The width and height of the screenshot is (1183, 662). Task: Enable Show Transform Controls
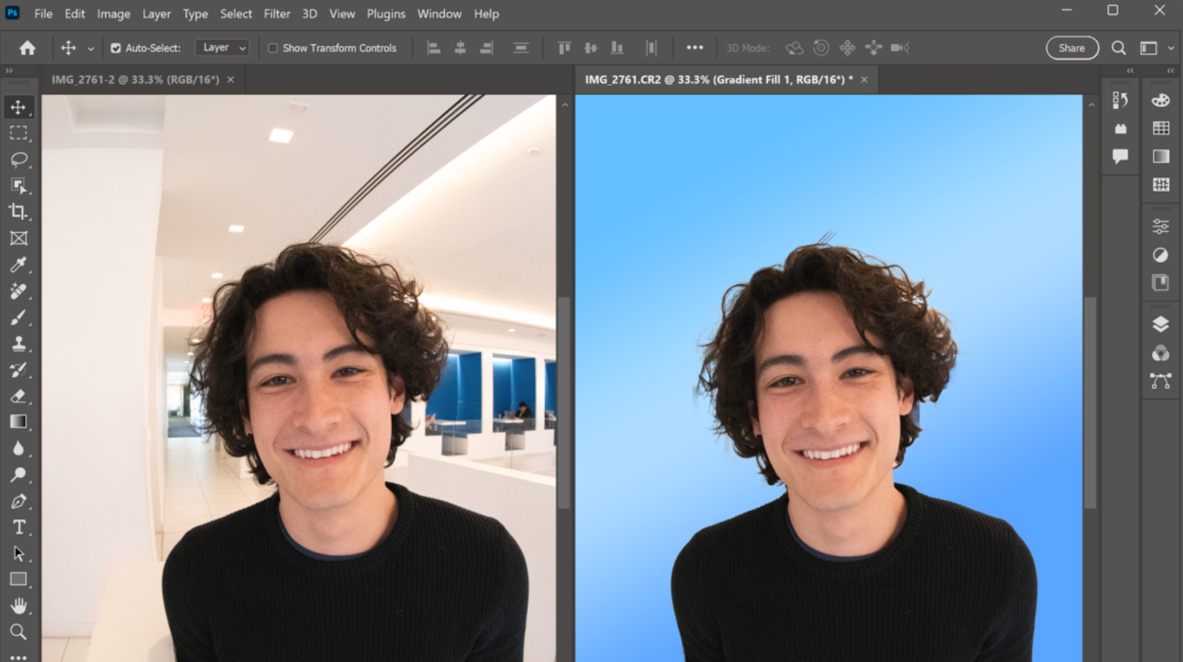point(273,48)
